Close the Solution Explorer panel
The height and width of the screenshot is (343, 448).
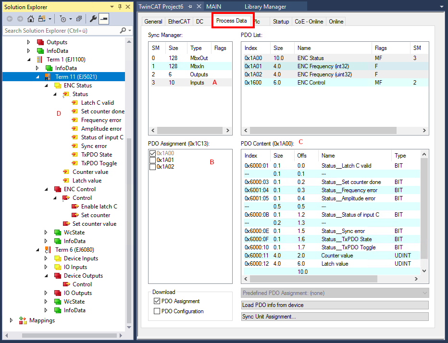pyautogui.click(x=128, y=7)
